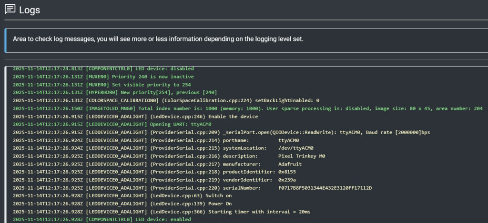
Task: Click the Logs speech bubble icon
Action: click(10, 10)
